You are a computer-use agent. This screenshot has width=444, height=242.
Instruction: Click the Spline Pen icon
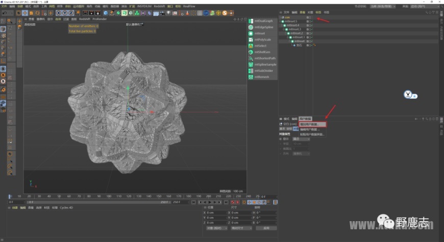112,13
